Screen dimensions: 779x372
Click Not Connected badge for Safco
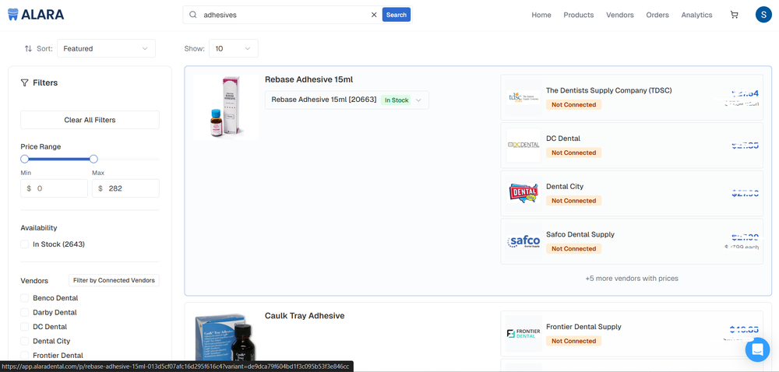coord(573,249)
